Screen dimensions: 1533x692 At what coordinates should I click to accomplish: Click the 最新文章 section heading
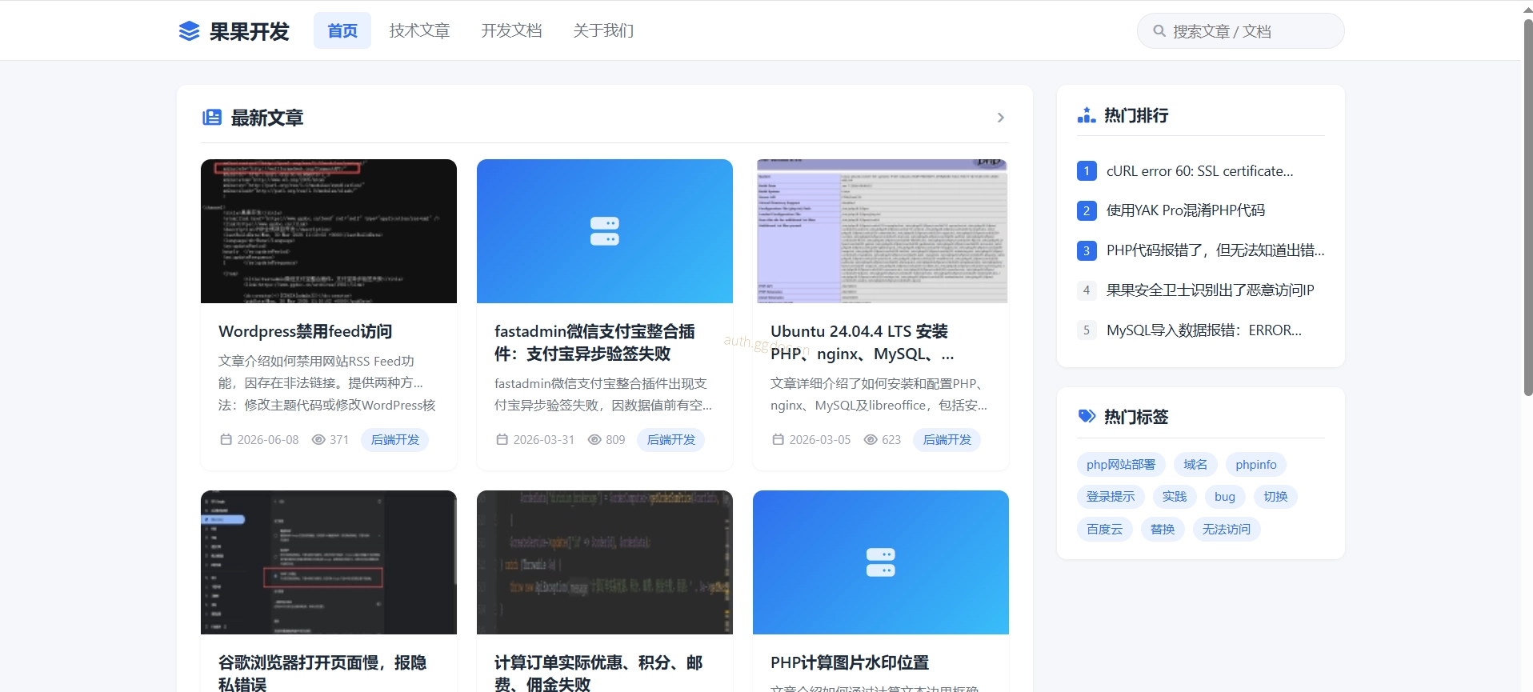tap(267, 118)
